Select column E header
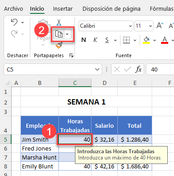 (135, 83)
